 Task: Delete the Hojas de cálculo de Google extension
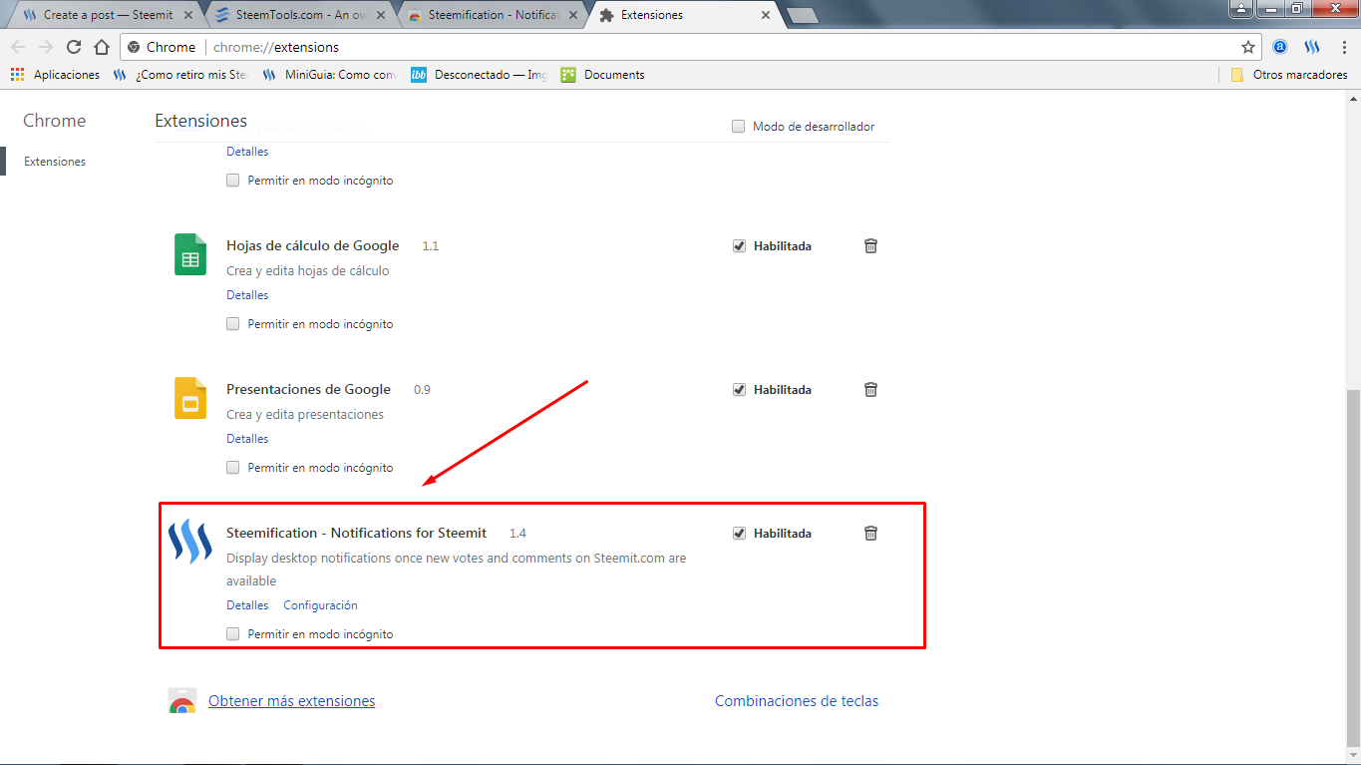click(x=870, y=245)
